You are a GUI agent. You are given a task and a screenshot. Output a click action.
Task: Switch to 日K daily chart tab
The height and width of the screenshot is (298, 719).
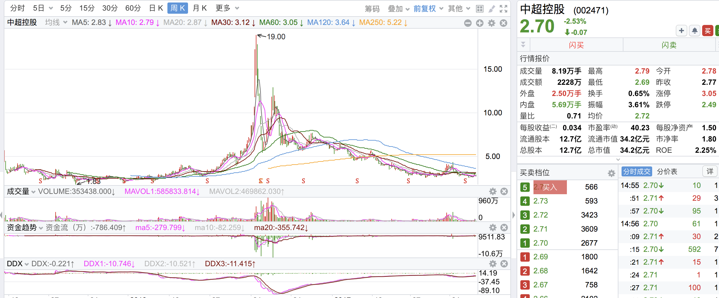[156, 8]
